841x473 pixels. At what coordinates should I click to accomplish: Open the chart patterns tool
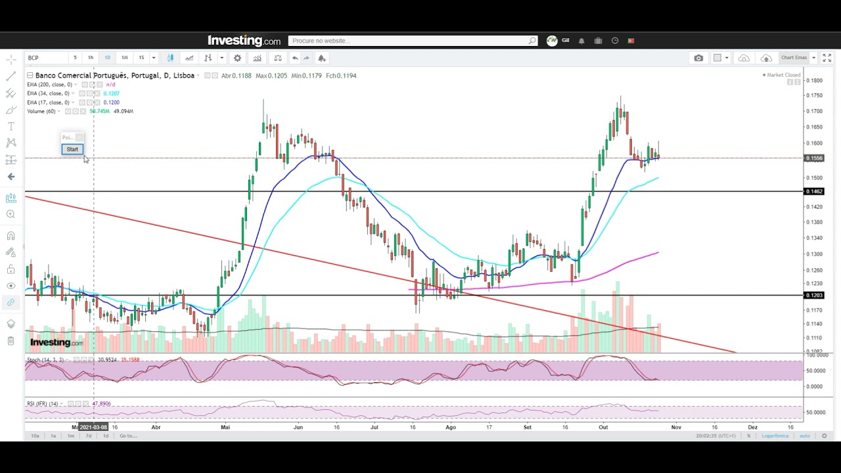tap(11, 143)
